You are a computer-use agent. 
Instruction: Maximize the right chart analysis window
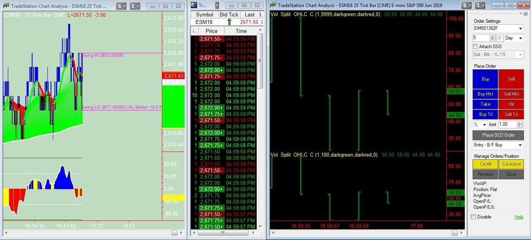[x=510, y=5]
